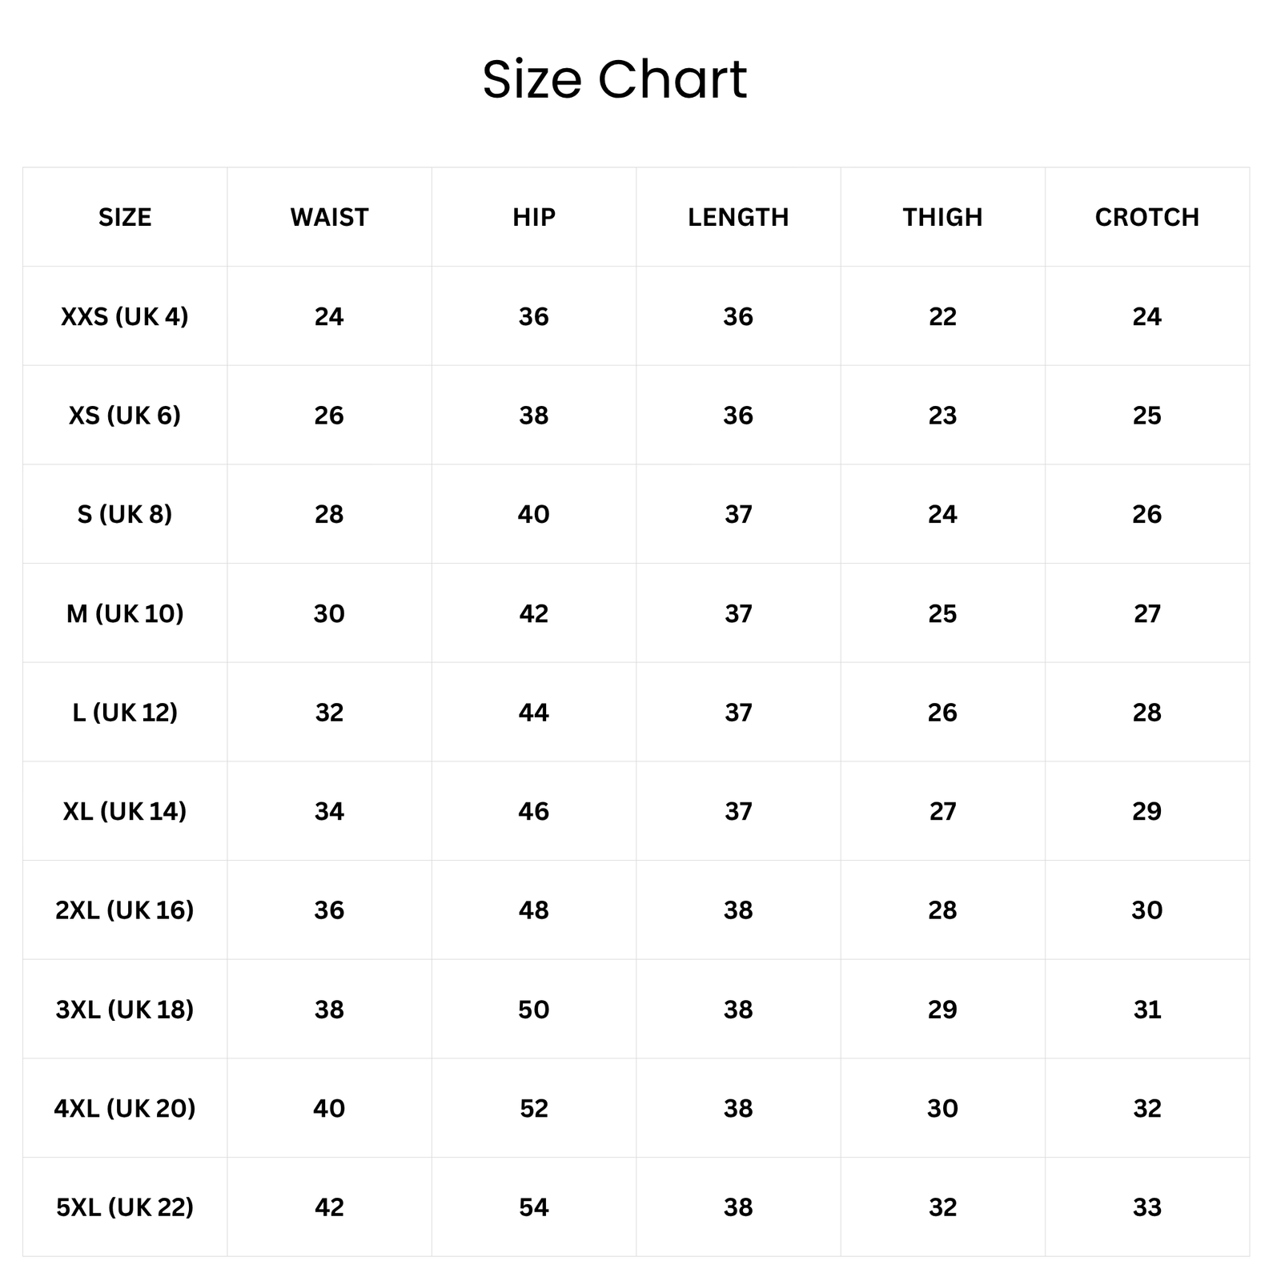Click the 3XL (UK 18) size cell
This screenshot has height=1281, width=1281.
(125, 1009)
